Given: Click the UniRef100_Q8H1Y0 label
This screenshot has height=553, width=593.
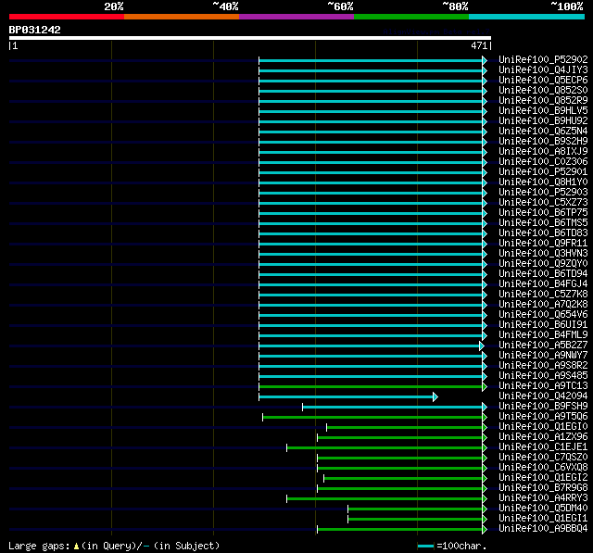Looking at the screenshot, I should click(x=543, y=182).
